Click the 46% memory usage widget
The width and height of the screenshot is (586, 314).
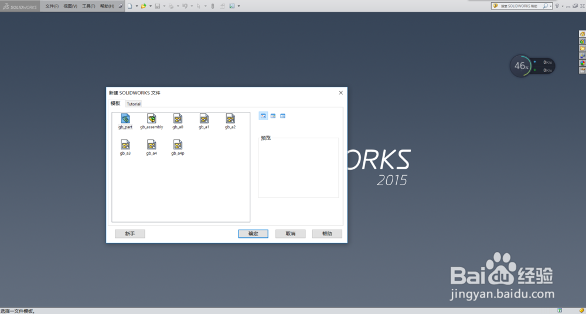click(x=521, y=66)
